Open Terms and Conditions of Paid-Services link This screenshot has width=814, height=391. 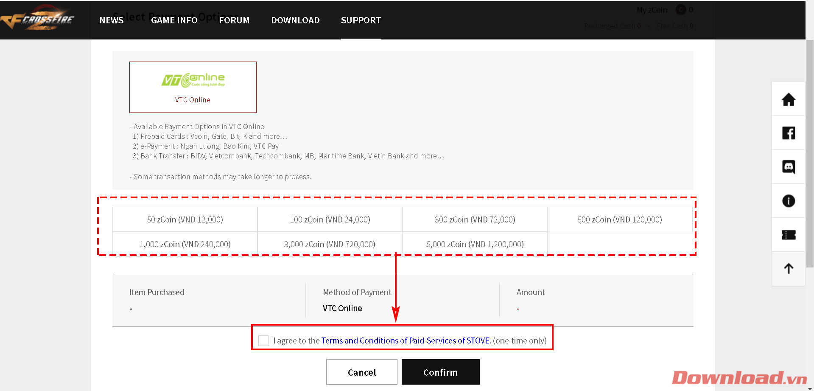pyautogui.click(x=406, y=340)
